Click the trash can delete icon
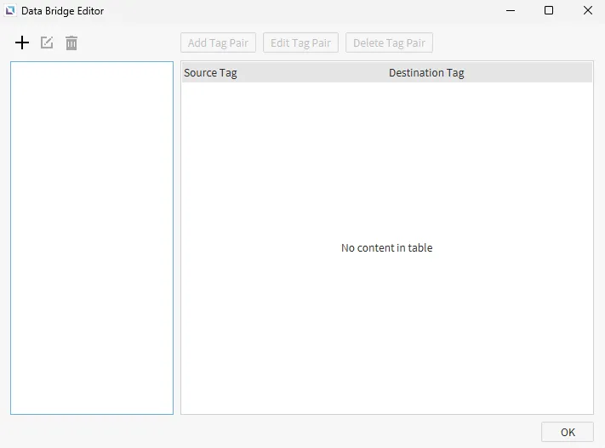This screenshot has height=448, width=605. tap(71, 43)
